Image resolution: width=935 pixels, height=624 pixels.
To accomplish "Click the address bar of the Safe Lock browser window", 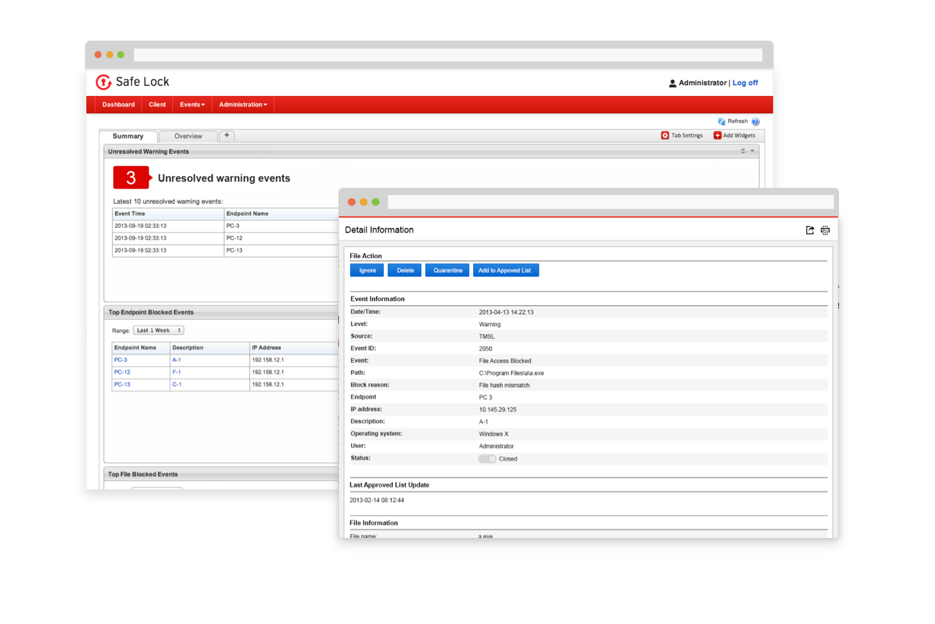I will click(x=448, y=55).
